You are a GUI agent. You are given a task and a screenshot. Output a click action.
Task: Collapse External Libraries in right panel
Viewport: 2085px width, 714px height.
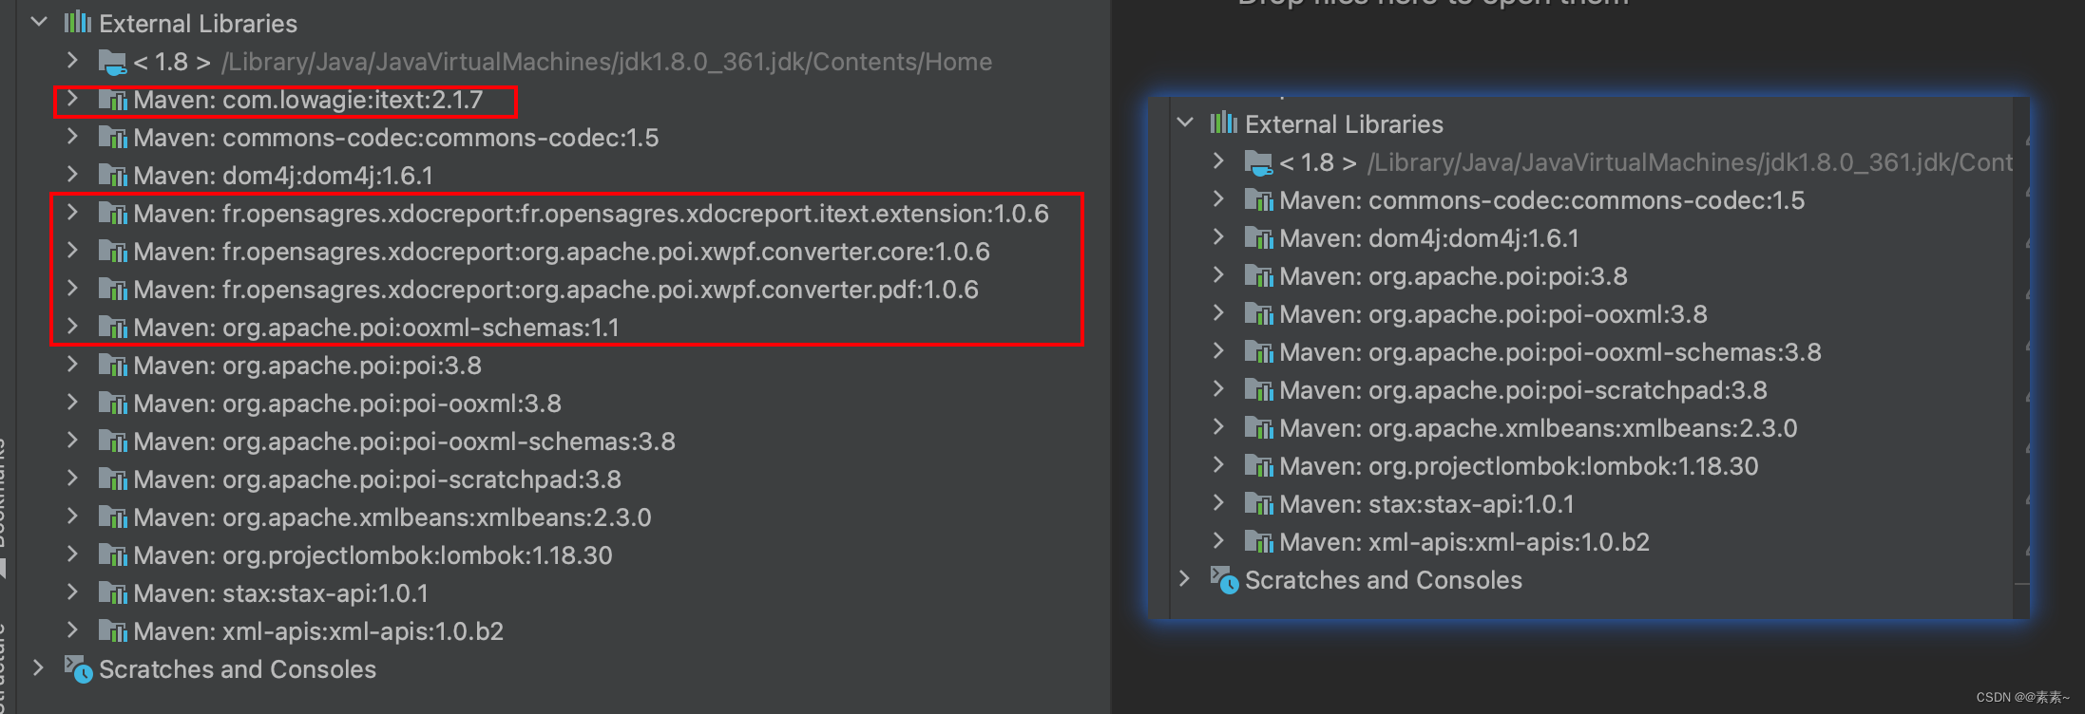1185,122
